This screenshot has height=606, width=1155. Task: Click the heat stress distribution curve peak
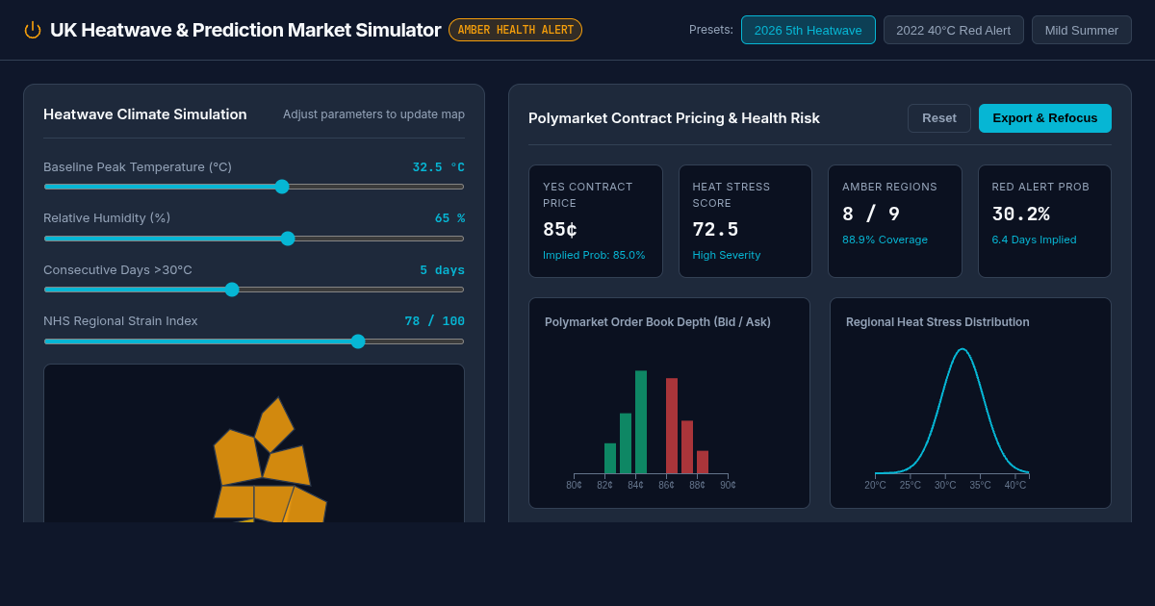pos(962,350)
